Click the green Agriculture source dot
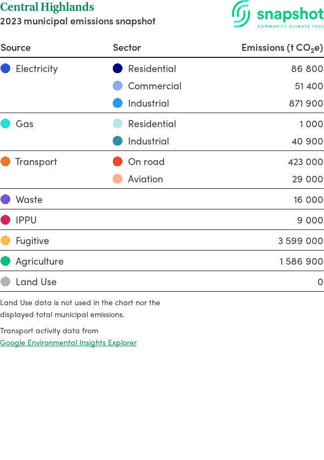The width and height of the screenshot is (324, 460). tap(5, 261)
